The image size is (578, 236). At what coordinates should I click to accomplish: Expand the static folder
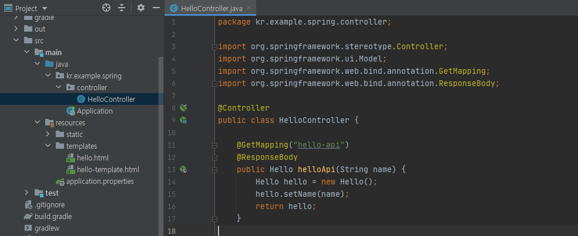[48, 135]
